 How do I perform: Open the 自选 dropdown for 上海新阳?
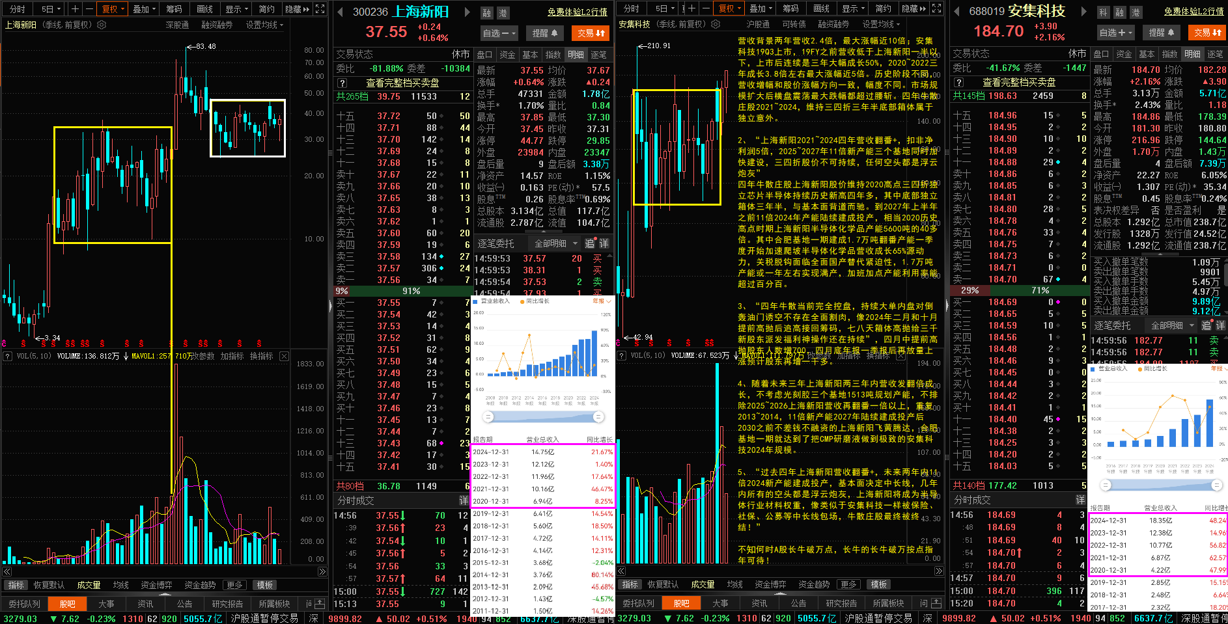(499, 33)
